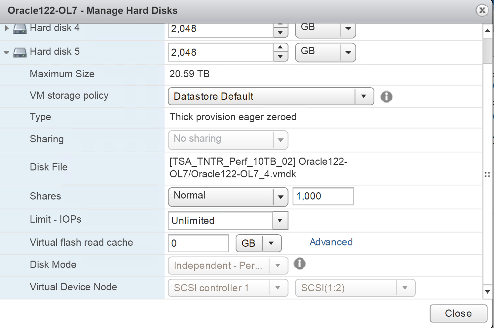
Task: Decrease Hard disk 4 size with down arrow
Action: (x=280, y=32)
